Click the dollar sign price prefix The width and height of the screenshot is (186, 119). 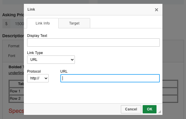pos(6,24)
